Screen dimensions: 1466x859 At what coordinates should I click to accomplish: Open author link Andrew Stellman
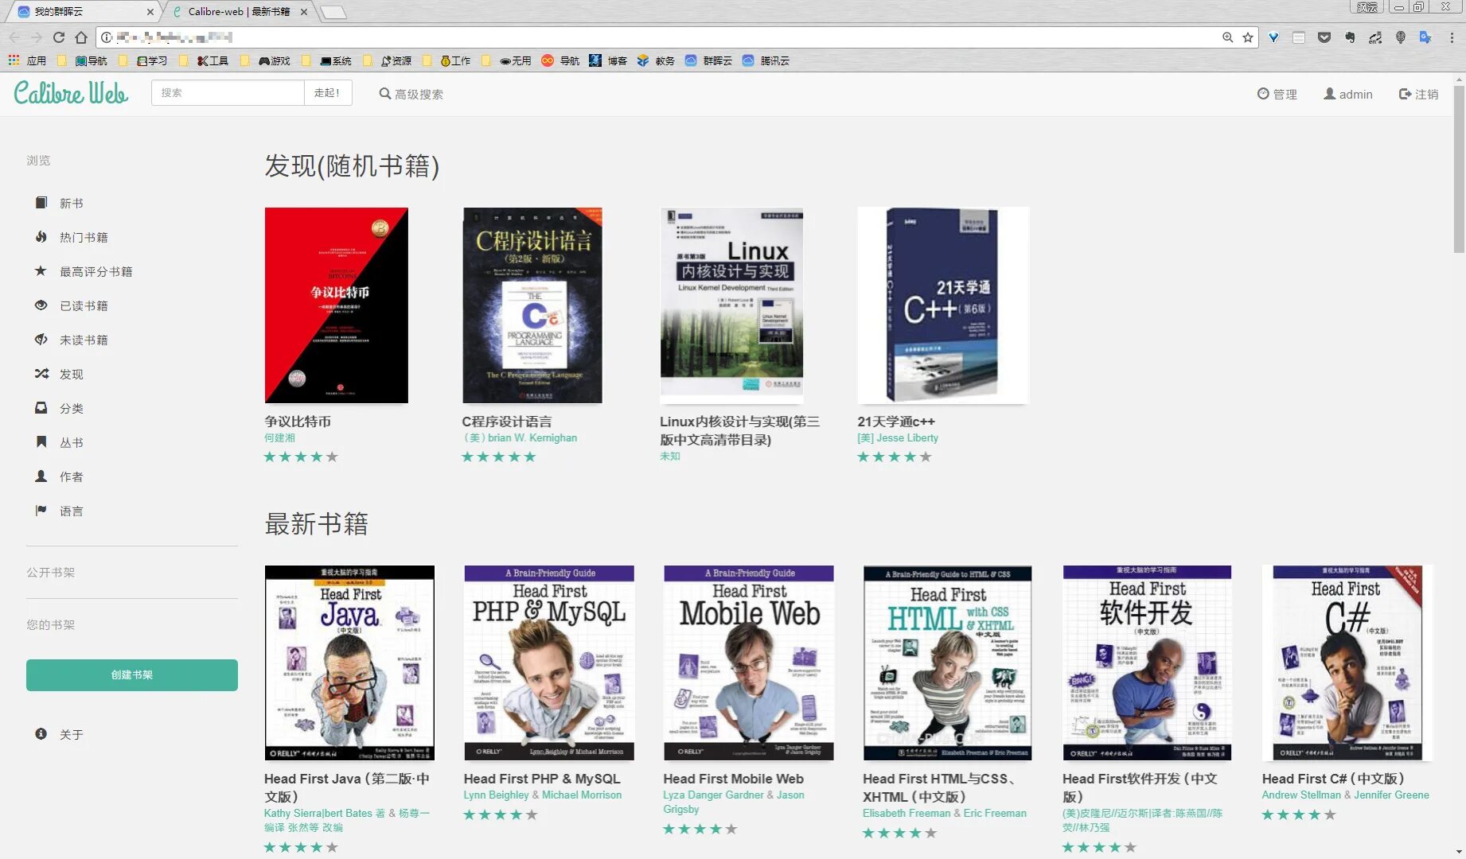tap(1301, 795)
